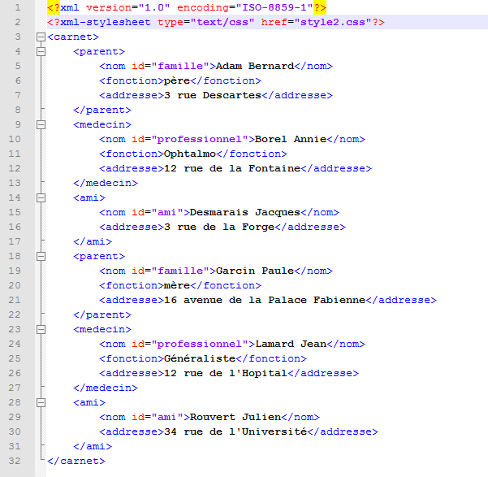Collapse the ami block at line 14
Image resolution: width=488 pixels, height=477 pixels.
pos(41,197)
